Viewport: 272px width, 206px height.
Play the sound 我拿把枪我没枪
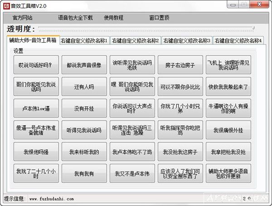coord(228,152)
